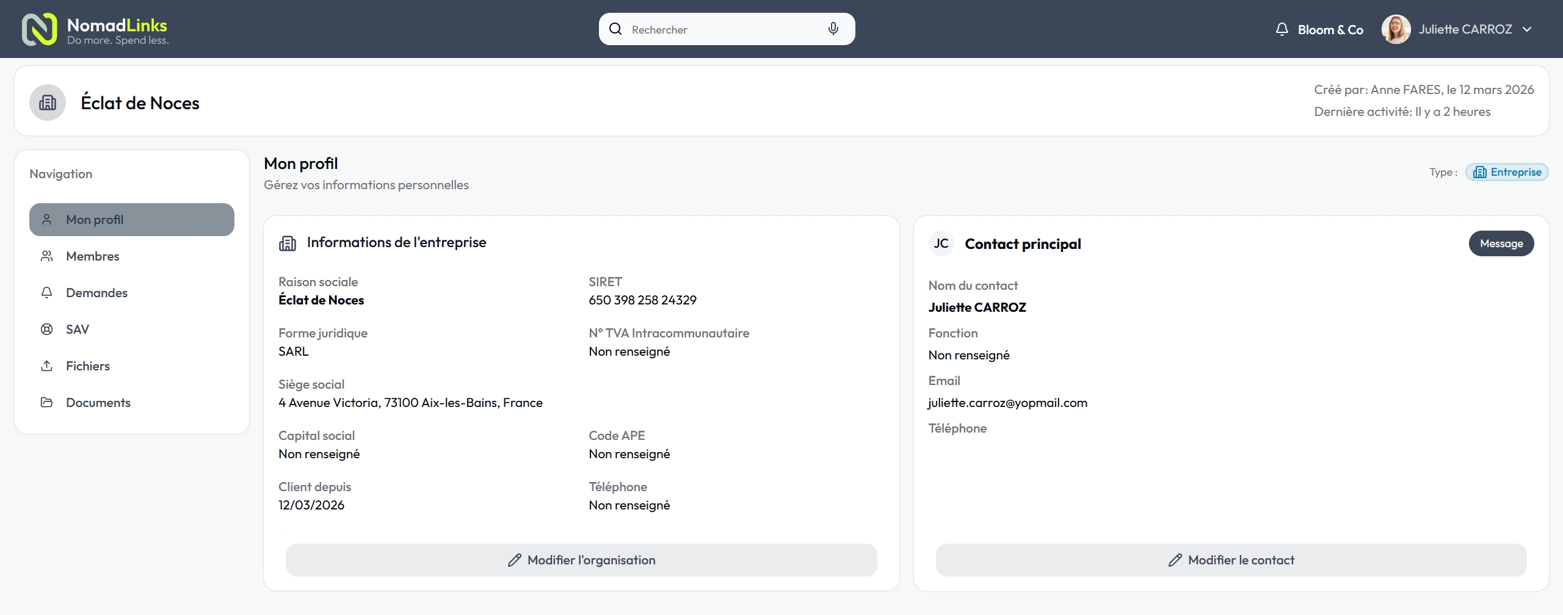Click the Raison sociale value Éclat de Noces
Screen dimensions: 1563x615
(321, 300)
